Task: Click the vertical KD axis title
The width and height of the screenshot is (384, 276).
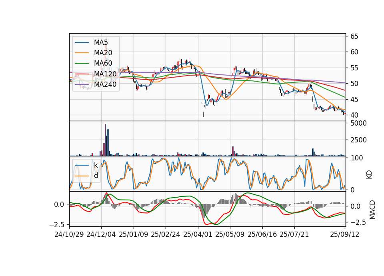Action: click(x=369, y=175)
